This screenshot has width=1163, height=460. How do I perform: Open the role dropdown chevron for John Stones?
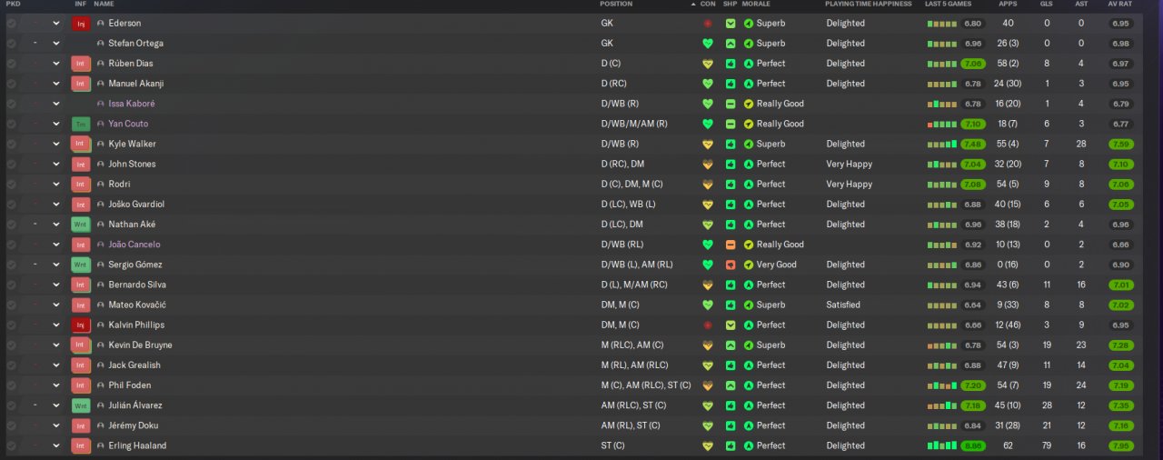[55, 165]
